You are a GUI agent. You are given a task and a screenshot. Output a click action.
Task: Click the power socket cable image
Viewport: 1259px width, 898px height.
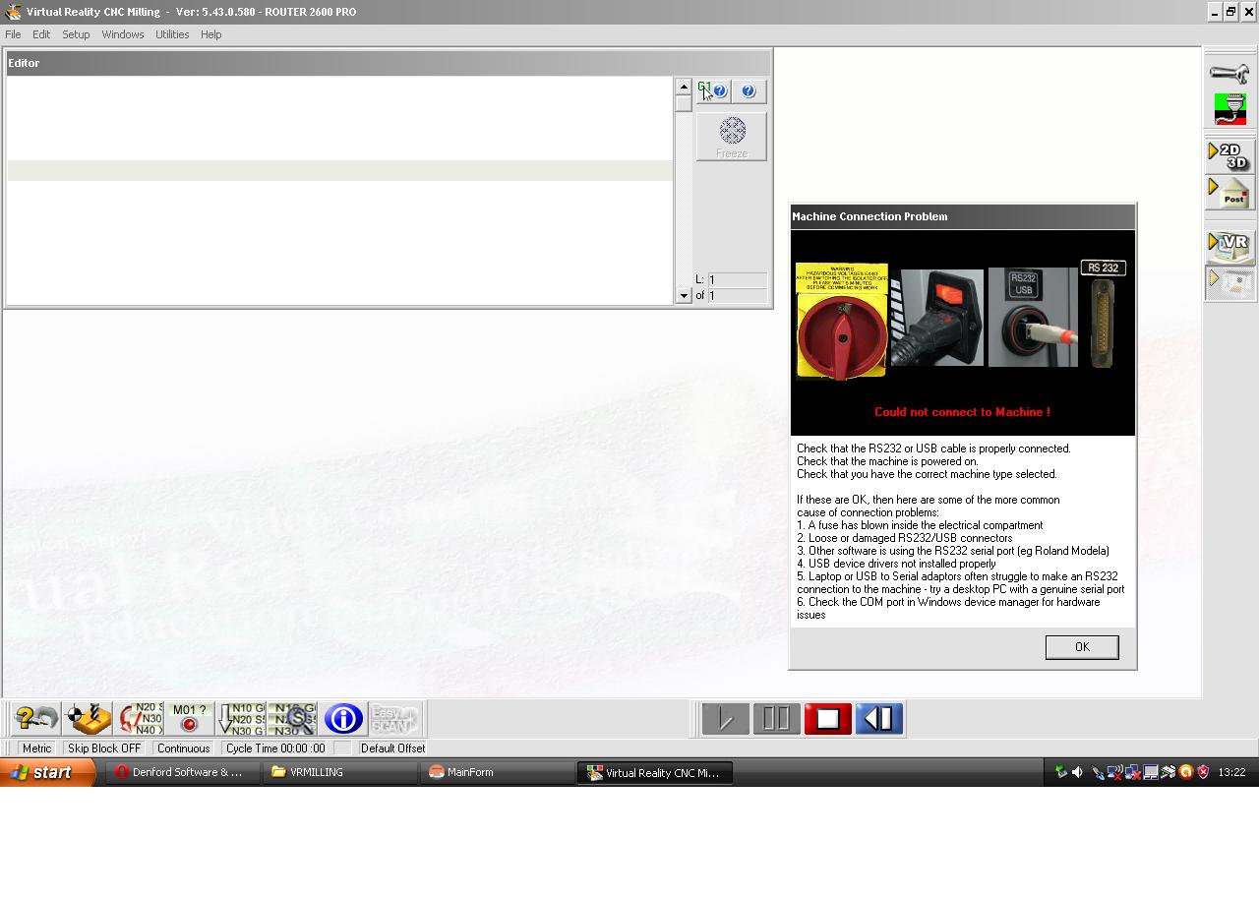pyautogui.click(x=937, y=318)
